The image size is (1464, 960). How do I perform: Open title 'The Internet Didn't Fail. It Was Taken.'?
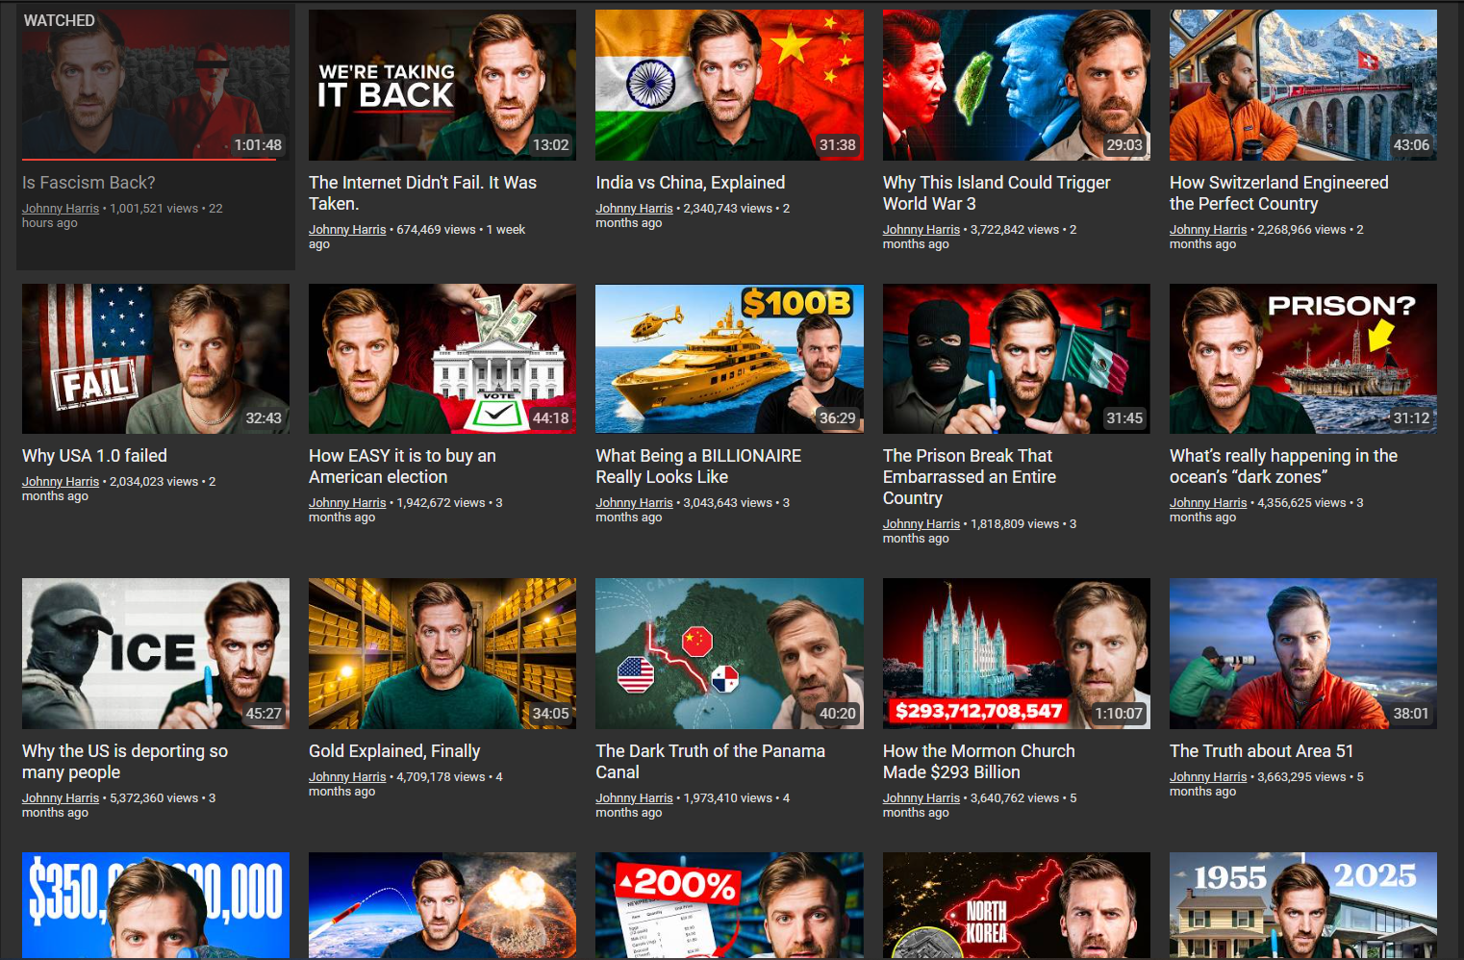click(423, 193)
